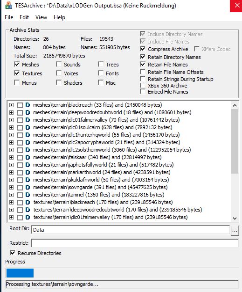The width and height of the screenshot is (242, 292).
Task: Click the D icon beside meshes\terrain\markarthworld
Action: (28, 172)
